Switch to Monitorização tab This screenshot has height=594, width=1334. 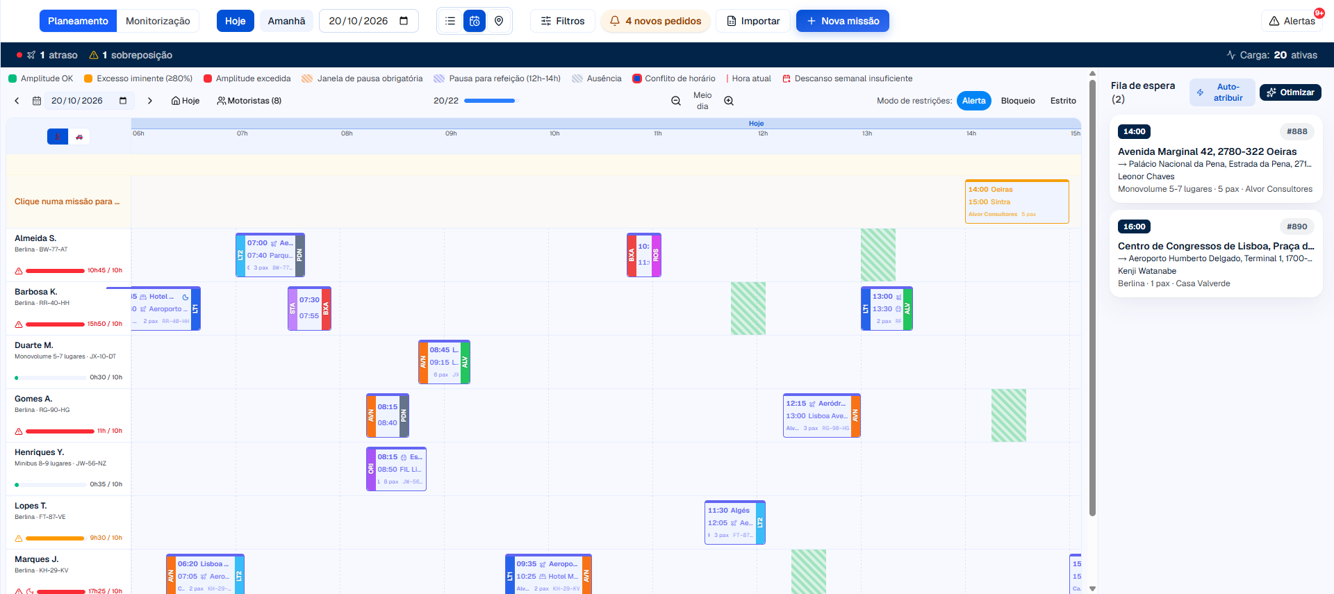(158, 21)
